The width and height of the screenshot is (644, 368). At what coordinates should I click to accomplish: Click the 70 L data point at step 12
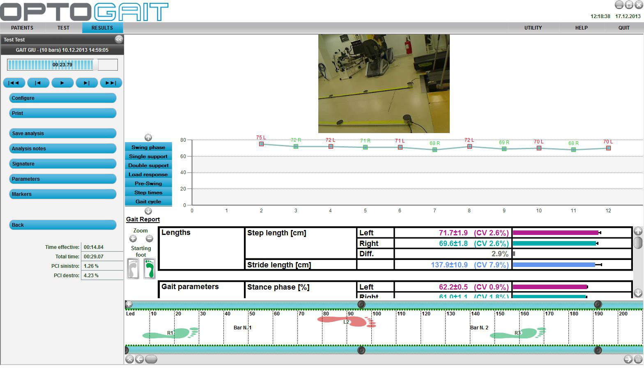[x=608, y=148]
